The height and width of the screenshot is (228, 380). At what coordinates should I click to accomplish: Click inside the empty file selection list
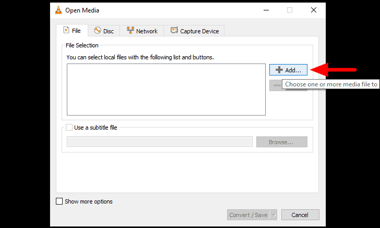click(x=166, y=90)
